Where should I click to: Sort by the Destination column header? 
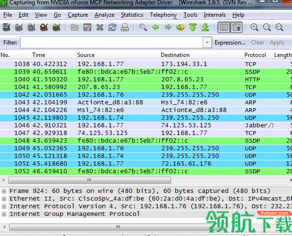click(x=201, y=55)
